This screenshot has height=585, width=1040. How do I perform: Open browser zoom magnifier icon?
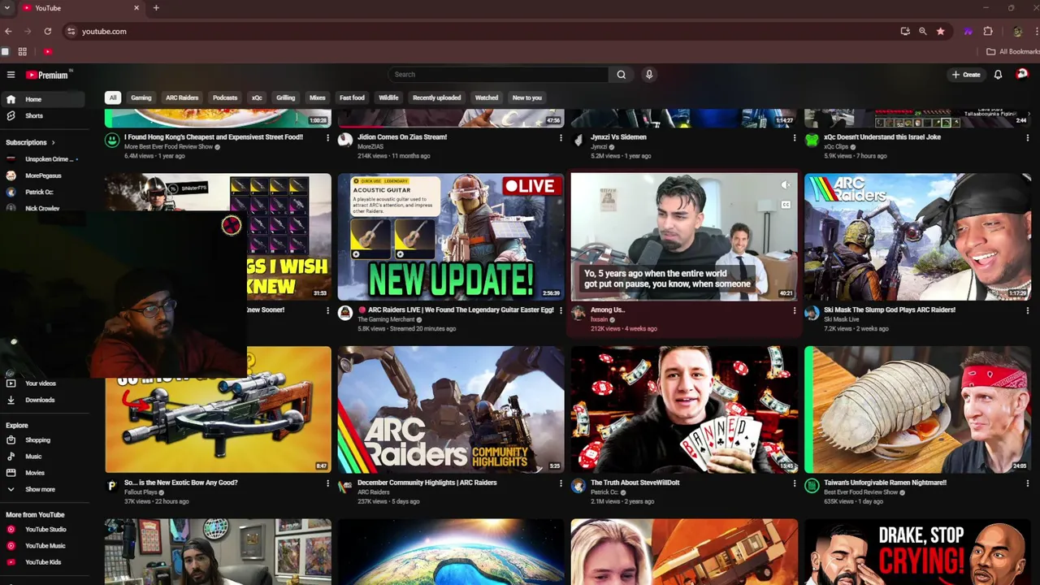coord(922,31)
